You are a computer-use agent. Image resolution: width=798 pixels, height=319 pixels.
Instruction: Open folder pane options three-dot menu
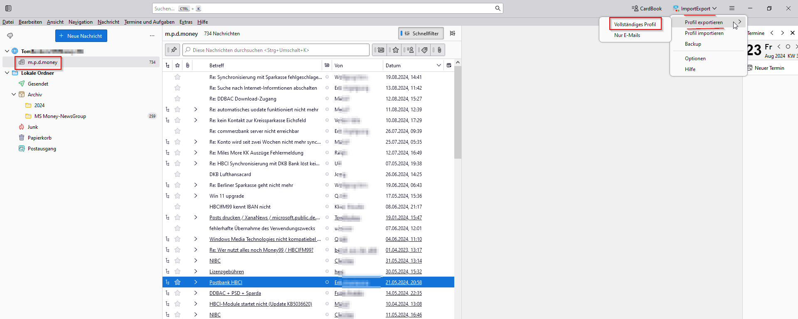tap(152, 36)
